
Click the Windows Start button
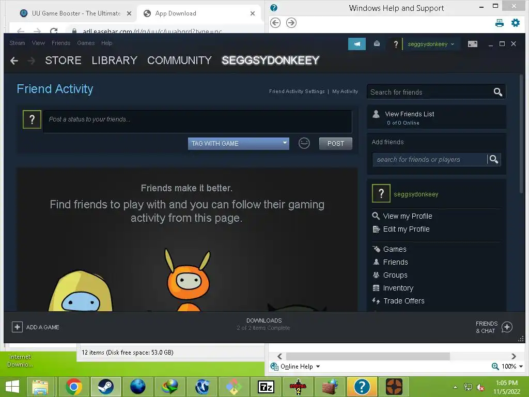tap(12, 387)
